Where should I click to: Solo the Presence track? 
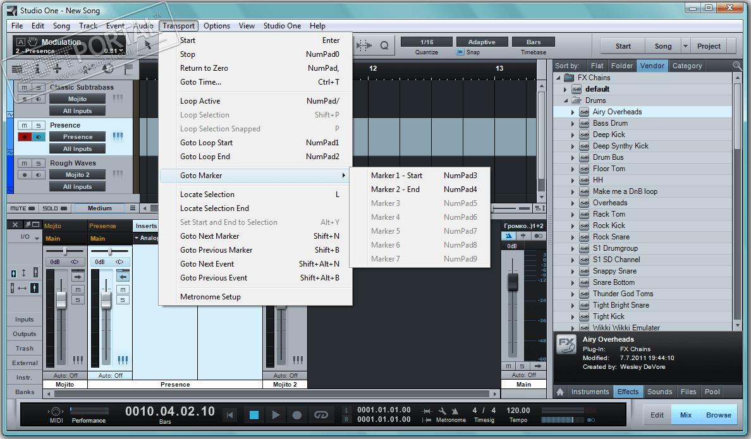tap(39, 126)
